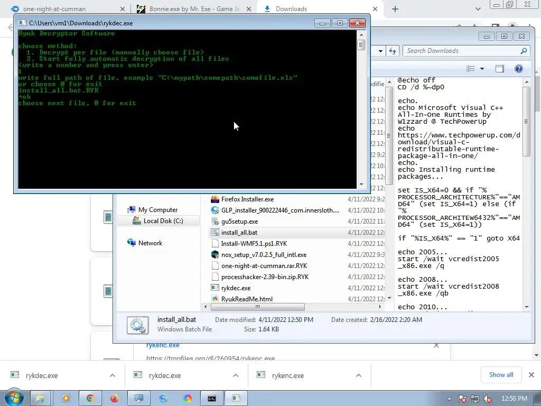Open a new browser tab

pos(395,9)
